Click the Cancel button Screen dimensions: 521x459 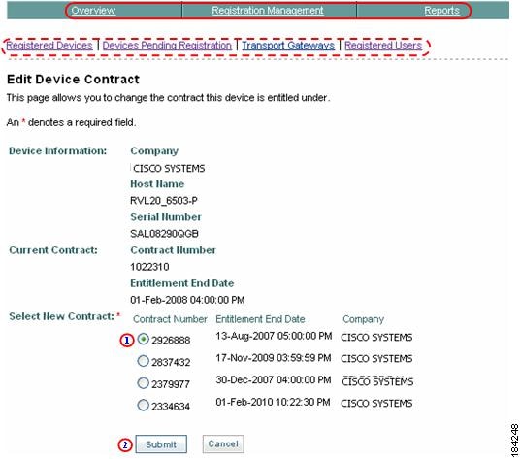[x=223, y=443]
